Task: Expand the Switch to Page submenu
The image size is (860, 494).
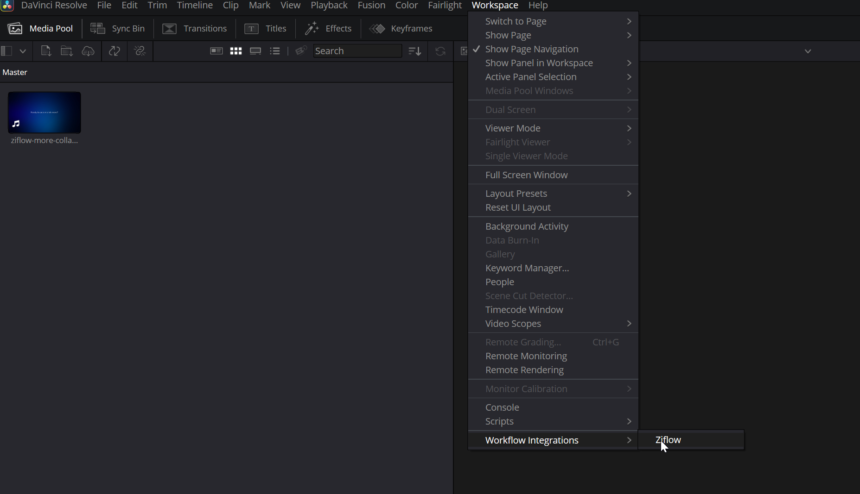Action: click(x=553, y=21)
